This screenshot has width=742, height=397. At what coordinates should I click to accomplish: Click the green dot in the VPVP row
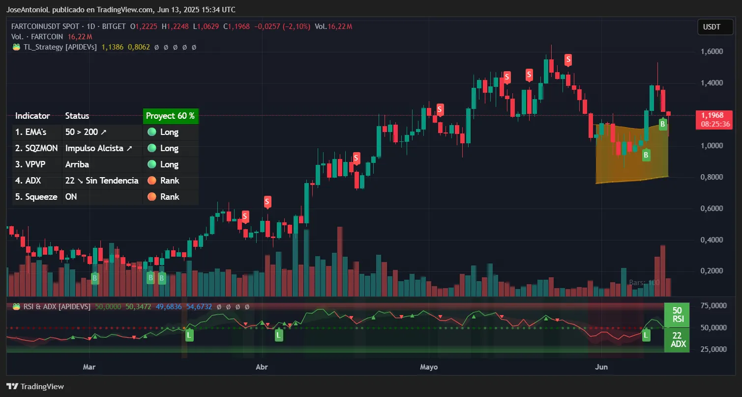click(x=151, y=164)
